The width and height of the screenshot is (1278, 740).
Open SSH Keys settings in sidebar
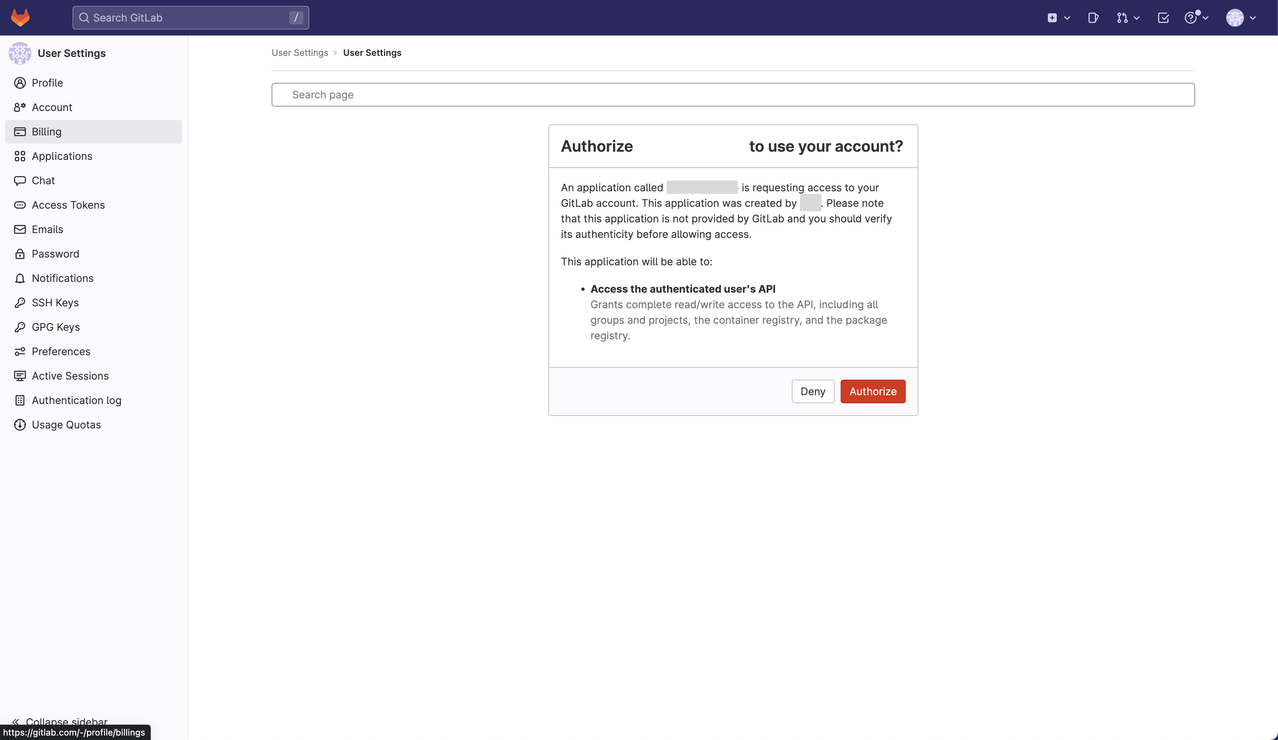(x=55, y=302)
